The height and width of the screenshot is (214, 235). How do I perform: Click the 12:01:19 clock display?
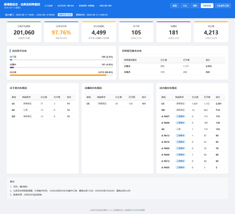coord(223,6)
